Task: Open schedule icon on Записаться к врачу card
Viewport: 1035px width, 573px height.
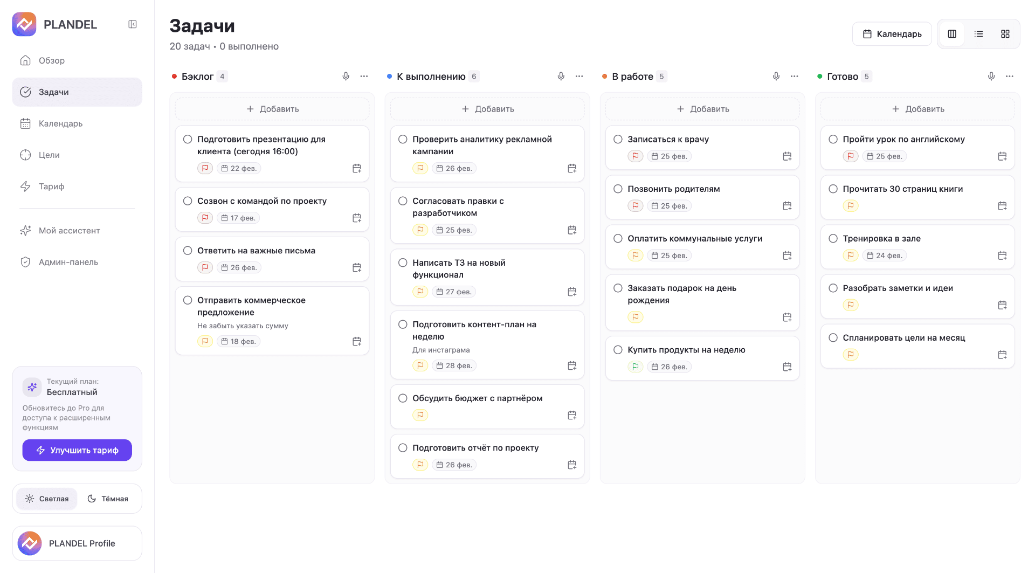Action: tap(787, 156)
